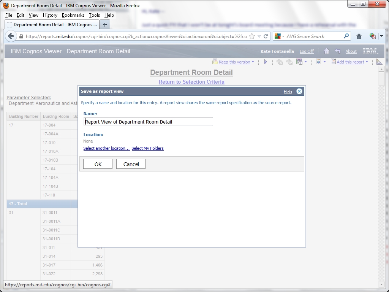Click into the report Name text field
389x292 pixels.
click(148, 122)
